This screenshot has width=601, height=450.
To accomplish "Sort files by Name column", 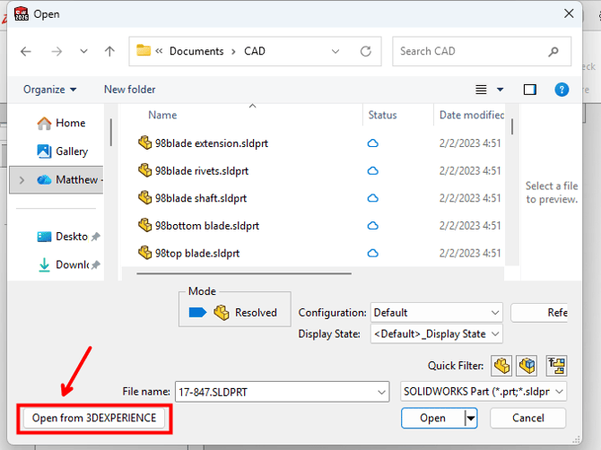I will 162,115.
